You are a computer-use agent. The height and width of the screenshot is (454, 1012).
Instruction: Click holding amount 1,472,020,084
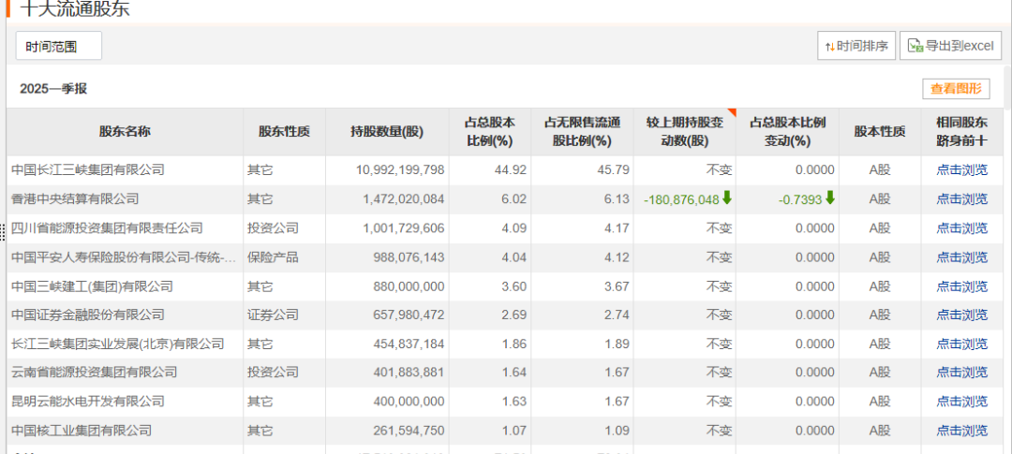pyautogui.click(x=404, y=199)
